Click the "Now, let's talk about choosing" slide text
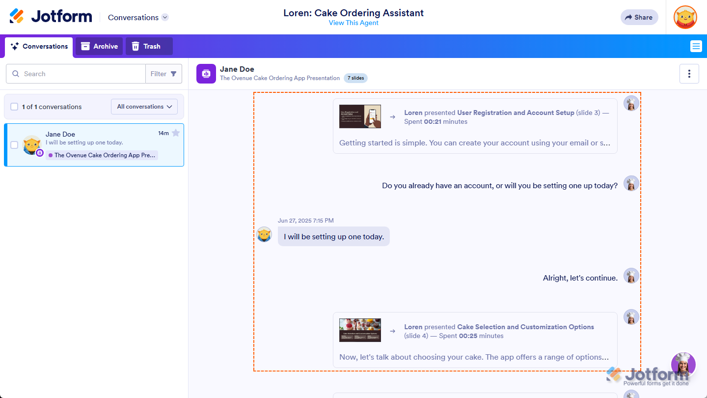The height and width of the screenshot is (398, 707). tap(474, 357)
